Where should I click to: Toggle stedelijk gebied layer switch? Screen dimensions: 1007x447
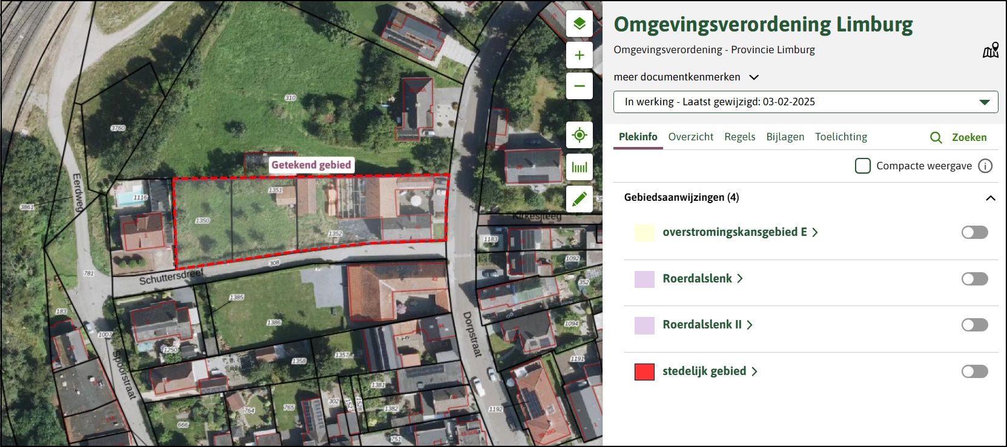[x=975, y=371]
